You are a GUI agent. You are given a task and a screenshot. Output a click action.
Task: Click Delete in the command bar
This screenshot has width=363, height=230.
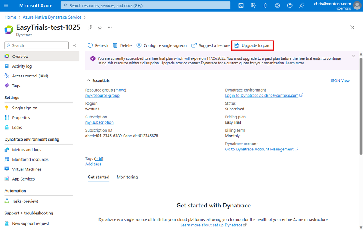click(x=122, y=45)
